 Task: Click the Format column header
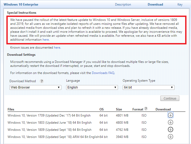click(138, 109)
